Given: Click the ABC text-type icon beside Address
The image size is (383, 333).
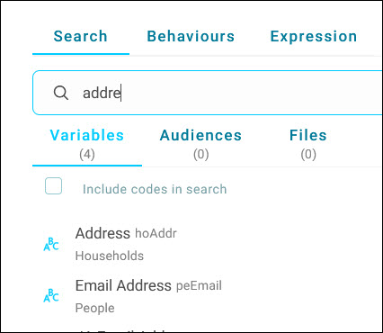Looking at the screenshot, I should coord(51,244).
